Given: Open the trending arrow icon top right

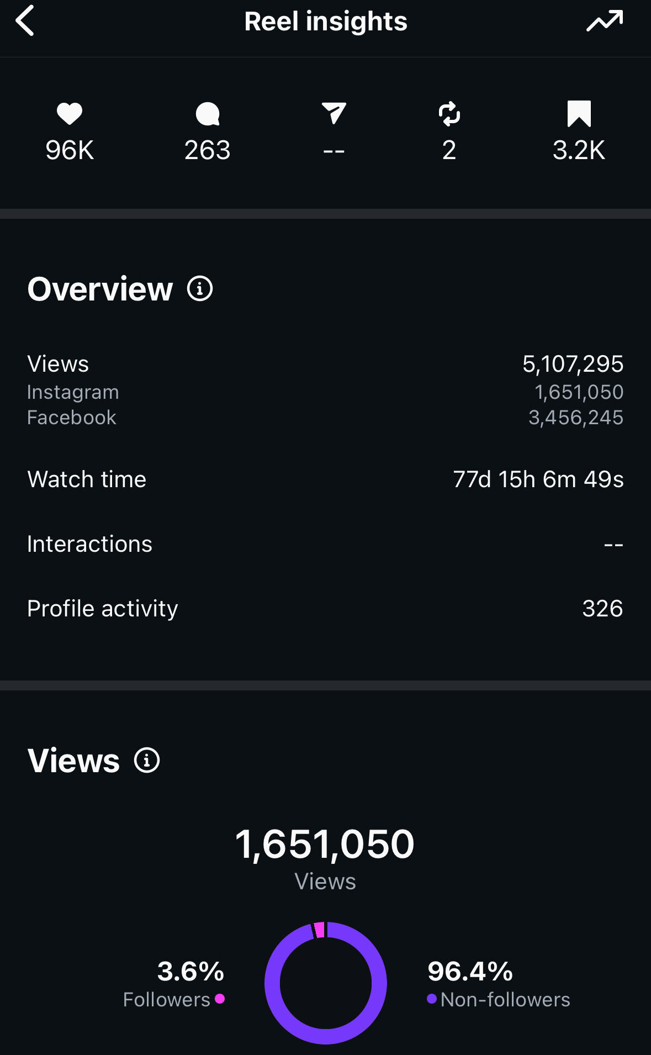Looking at the screenshot, I should [605, 22].
